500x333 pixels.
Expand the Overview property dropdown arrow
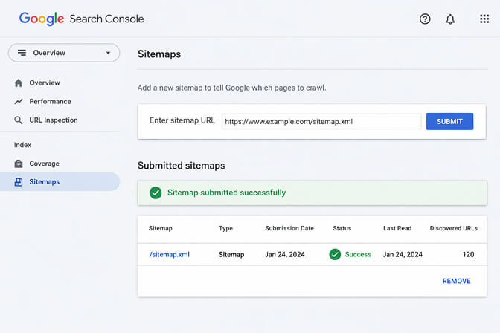coord(108,53)
